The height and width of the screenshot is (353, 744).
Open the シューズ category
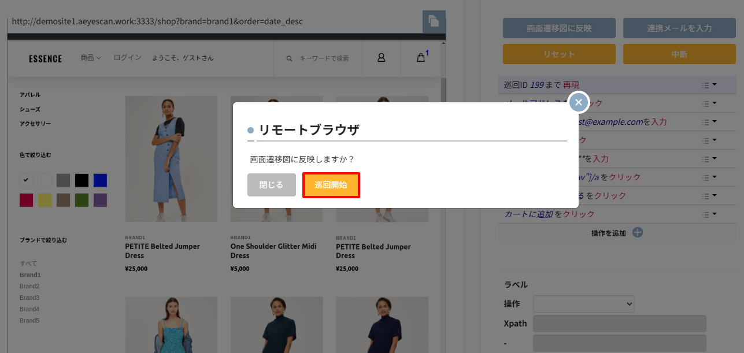coord(30,109)
